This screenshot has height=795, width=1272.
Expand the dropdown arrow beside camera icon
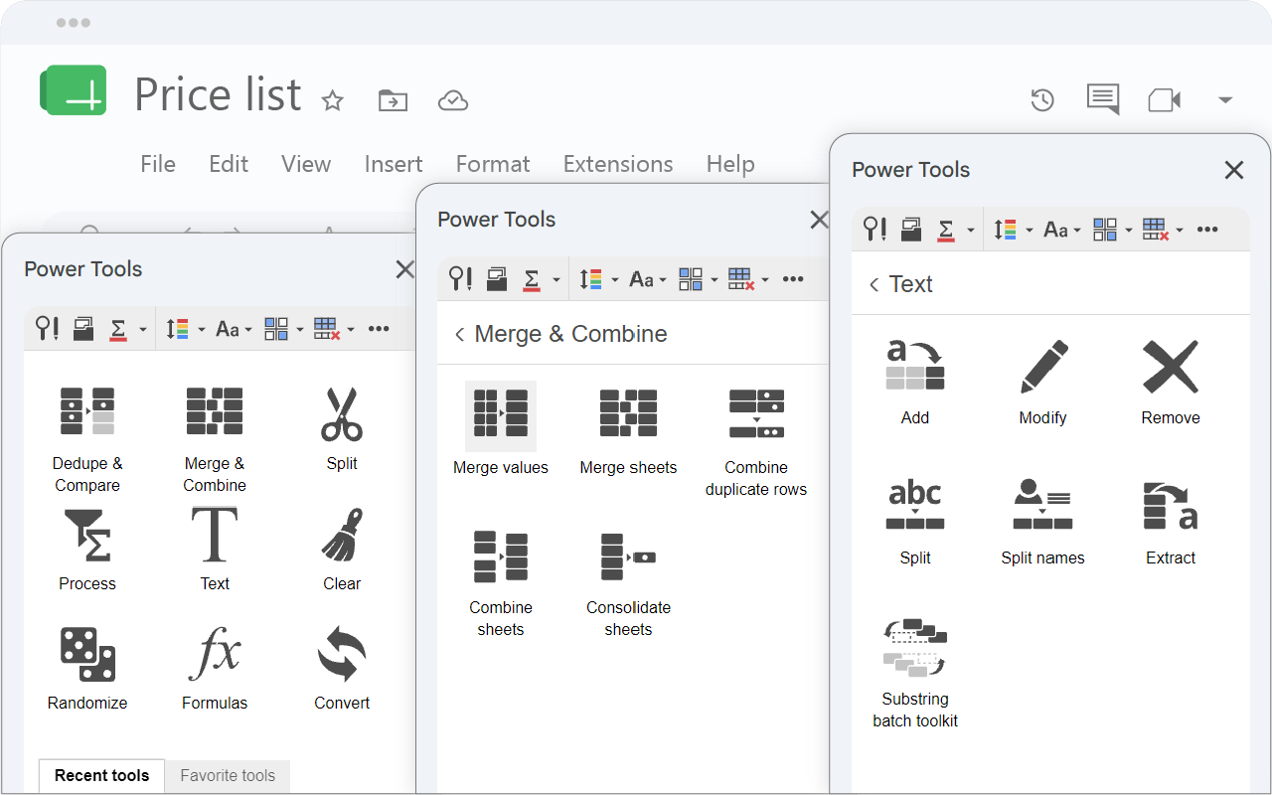pyautogui.click(x=1225, y=99)
